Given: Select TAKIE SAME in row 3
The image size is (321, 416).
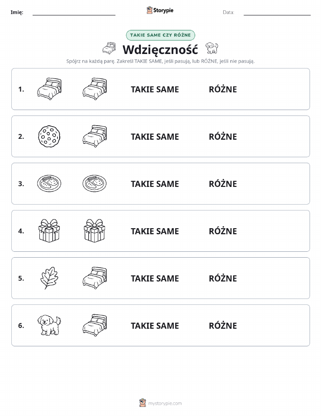Looking at the screenshot, I should (155, 184).
